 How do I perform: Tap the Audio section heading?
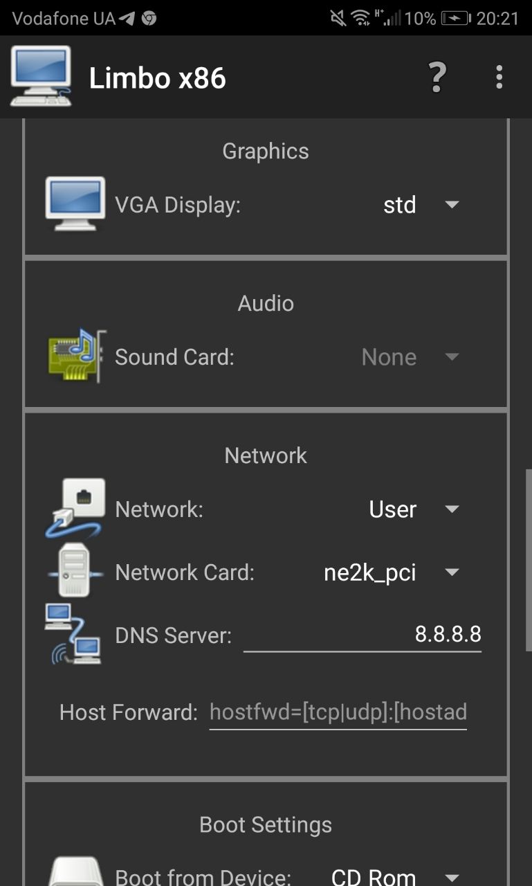266,303
